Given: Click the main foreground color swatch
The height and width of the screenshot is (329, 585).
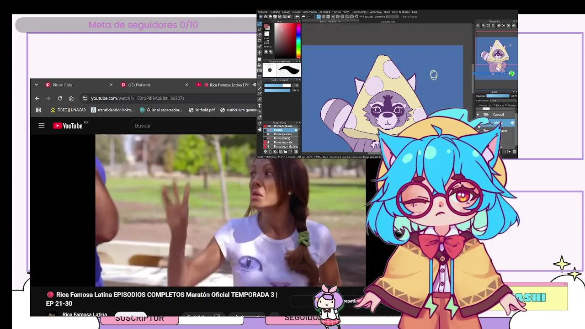Looking at the screenshot, I should tap(266, 26).
